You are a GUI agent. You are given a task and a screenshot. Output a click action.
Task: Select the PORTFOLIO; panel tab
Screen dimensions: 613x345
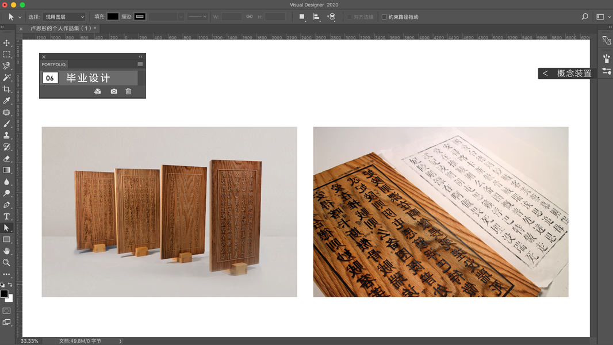click(54, 64)
